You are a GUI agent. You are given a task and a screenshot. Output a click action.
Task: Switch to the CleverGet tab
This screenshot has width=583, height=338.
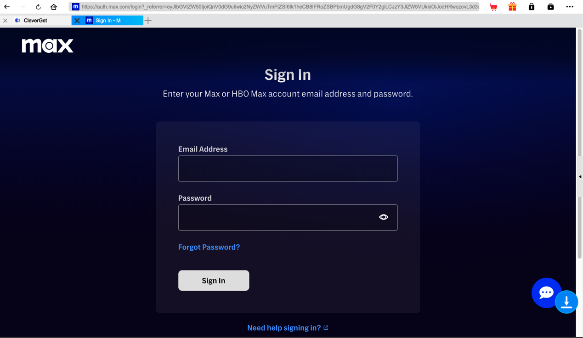36,21
